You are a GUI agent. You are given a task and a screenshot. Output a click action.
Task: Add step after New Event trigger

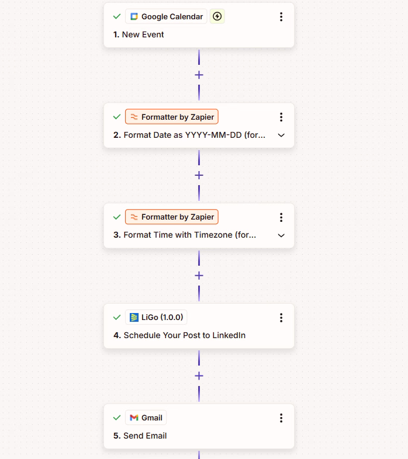point(199,75)
